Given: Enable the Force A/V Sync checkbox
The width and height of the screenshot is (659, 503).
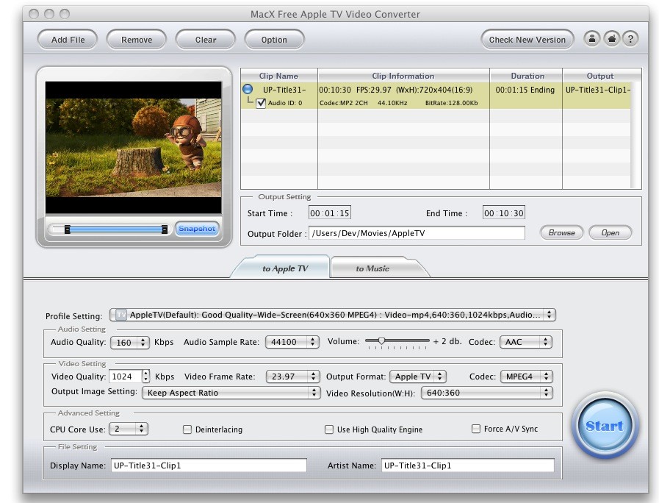Looking at the screenshot, I should tap(476, 429).
